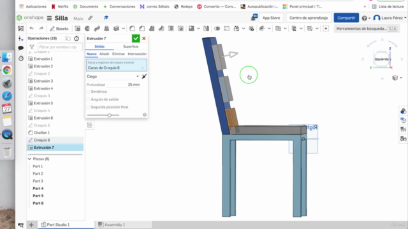Flip extrusion direction arrow beside Ciego
The height and width of the screenshot is (229, 408).
pyautogui.click(x=144, y=76)
